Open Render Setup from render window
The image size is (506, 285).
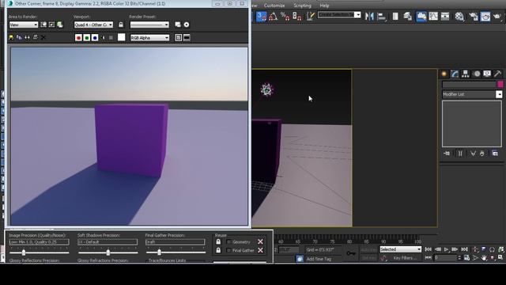[177, 25]
